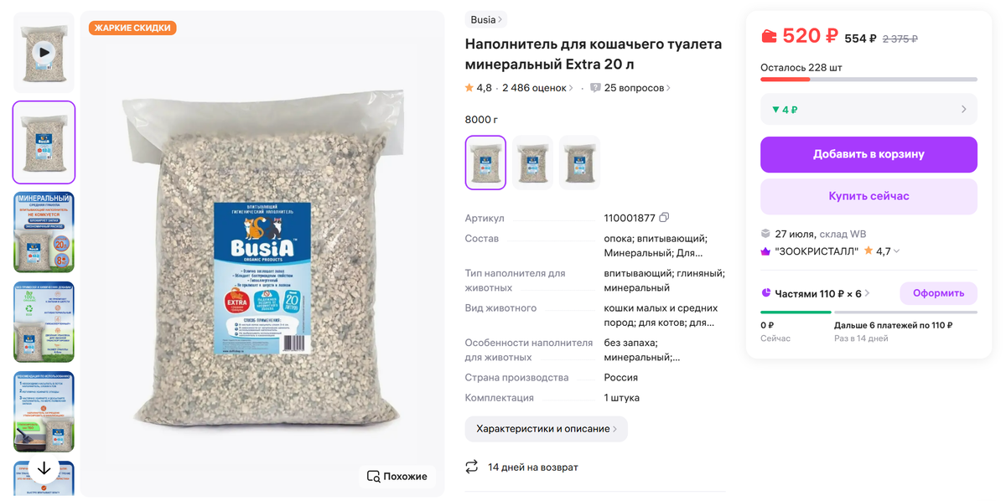This screenshot has height=501, width=1006.
Task: Expand installment details Частями 110 ₽ × 6
Action: click(816, 293)
